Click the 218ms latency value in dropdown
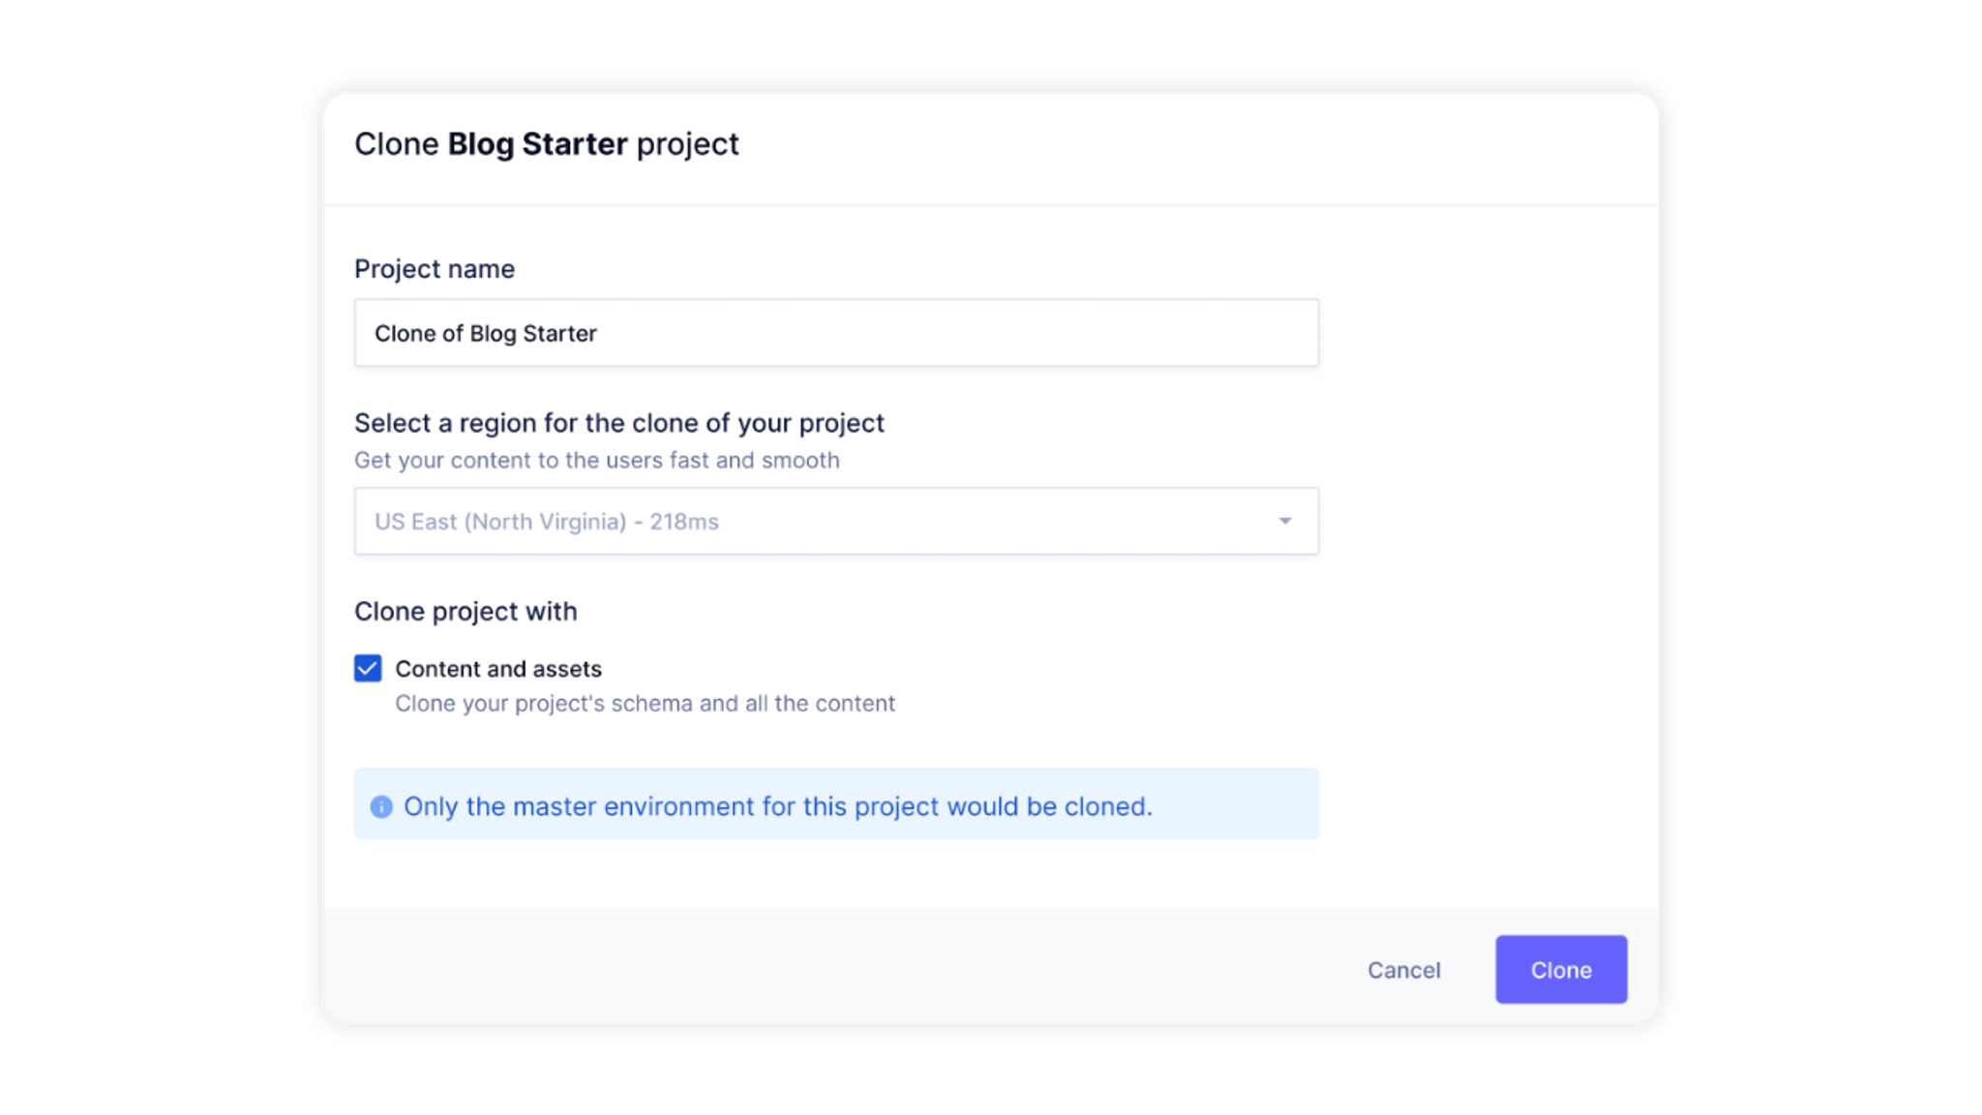This screenshot has height=1115, width=1982. (x=684, y=522)
